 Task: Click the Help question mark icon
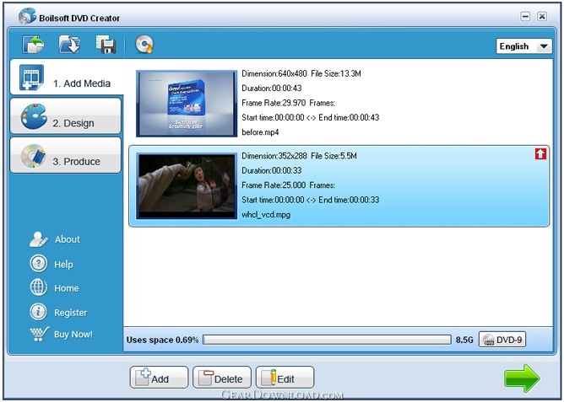38,264
